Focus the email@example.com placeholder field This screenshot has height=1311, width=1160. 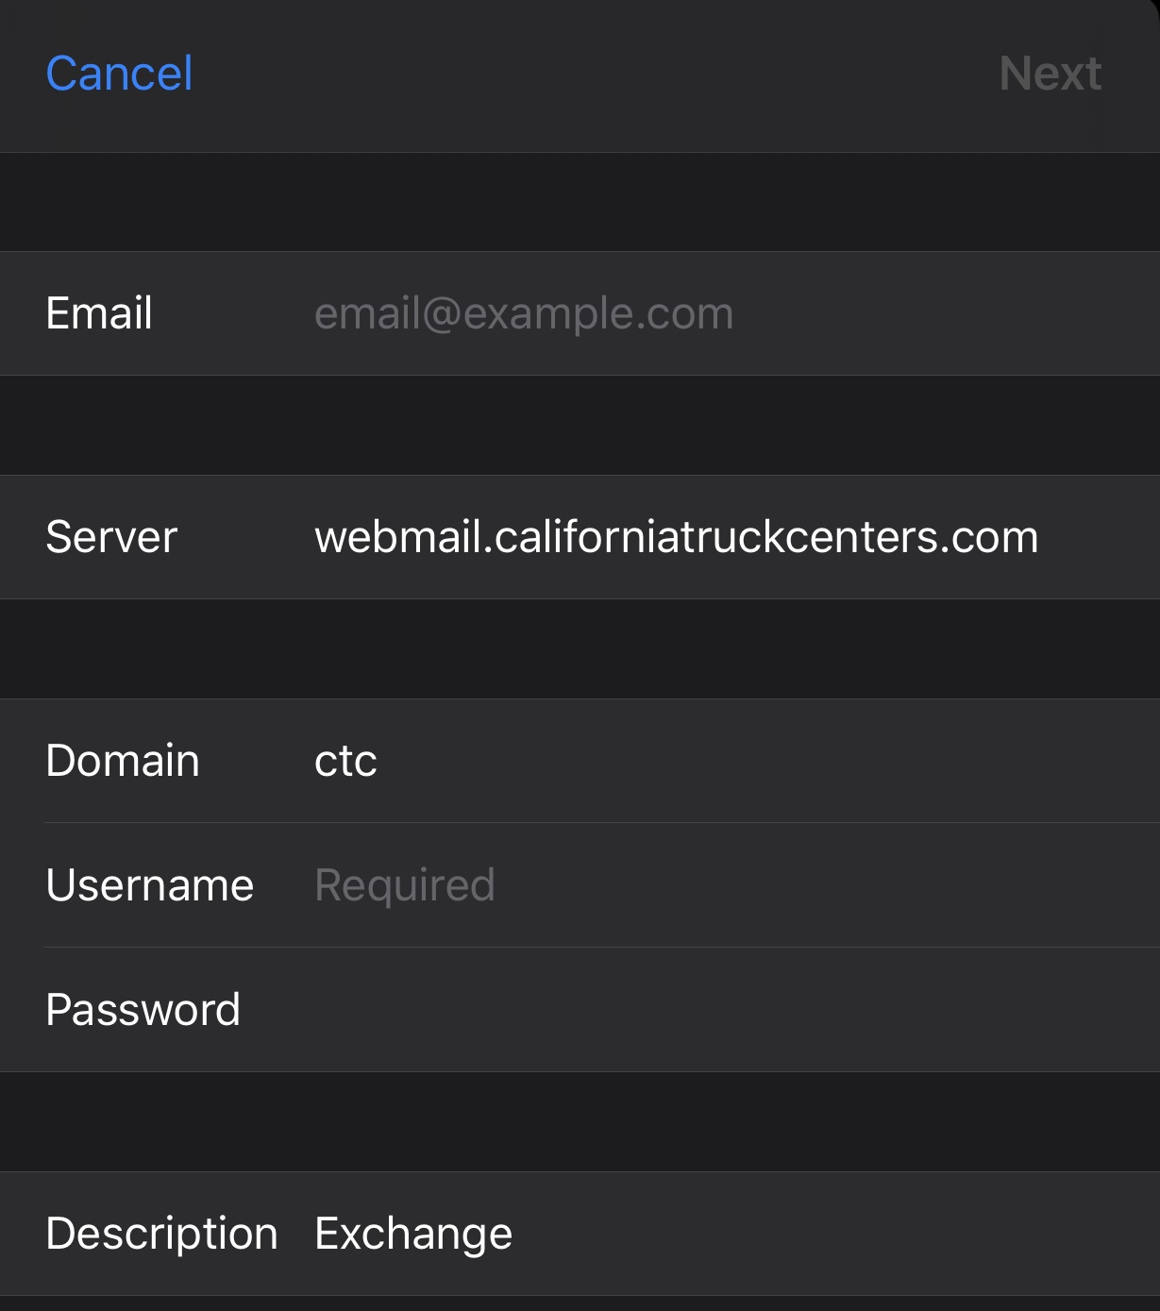pyautogui.click(x=524, y=313)
